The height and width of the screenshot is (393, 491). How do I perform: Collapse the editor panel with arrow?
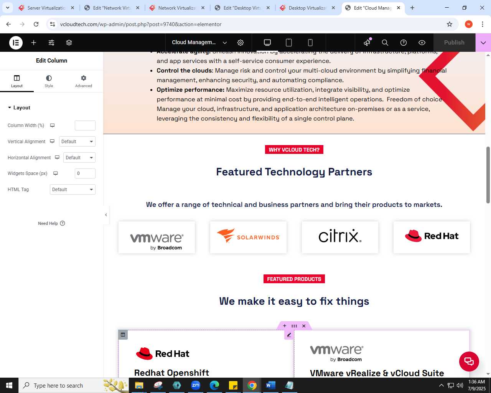(106, 215)
